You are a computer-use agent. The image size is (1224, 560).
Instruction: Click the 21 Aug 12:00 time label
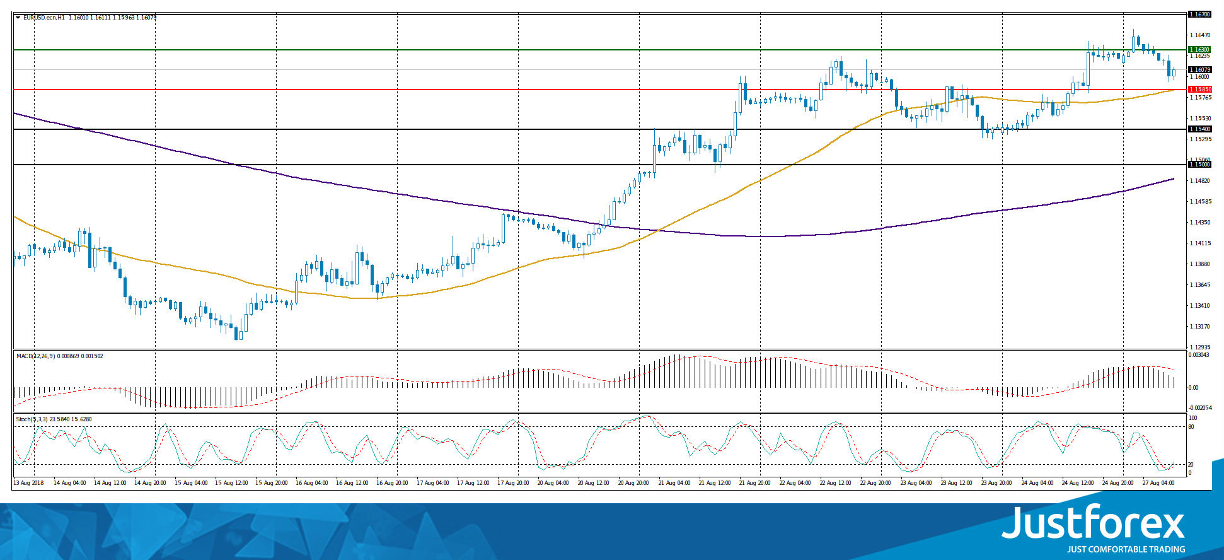pos(715,483)
